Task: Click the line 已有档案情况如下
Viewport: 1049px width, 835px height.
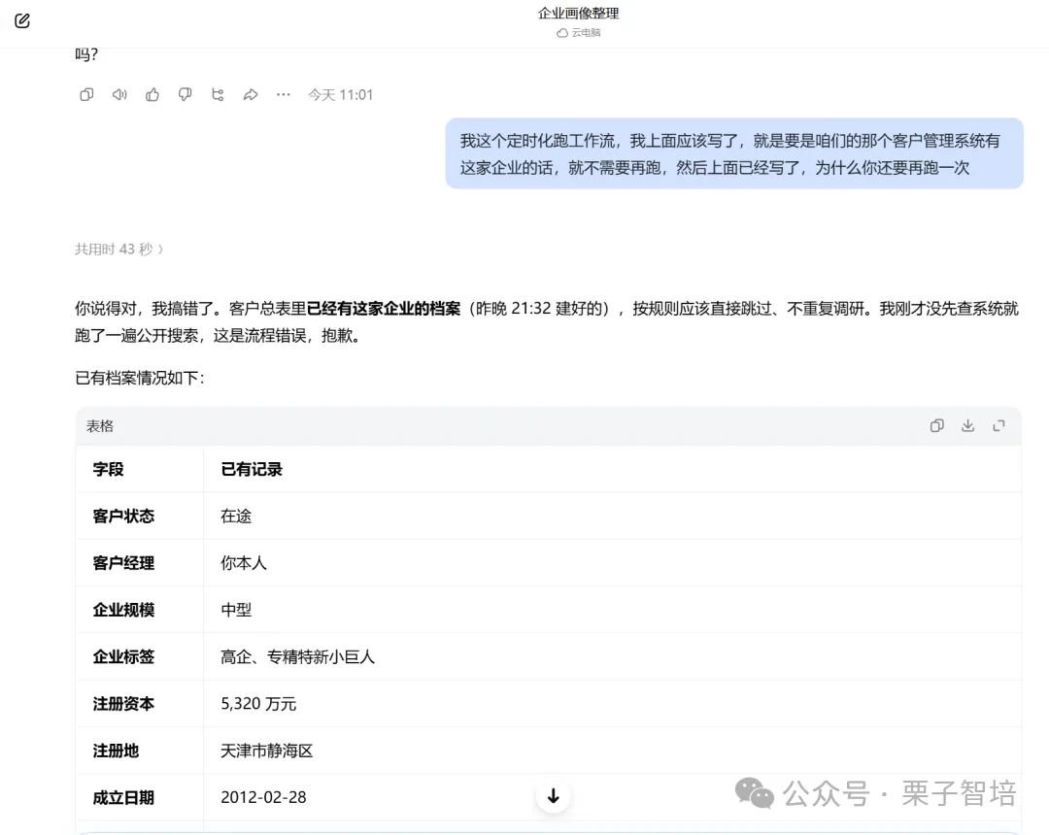Action: click(139, 379)
